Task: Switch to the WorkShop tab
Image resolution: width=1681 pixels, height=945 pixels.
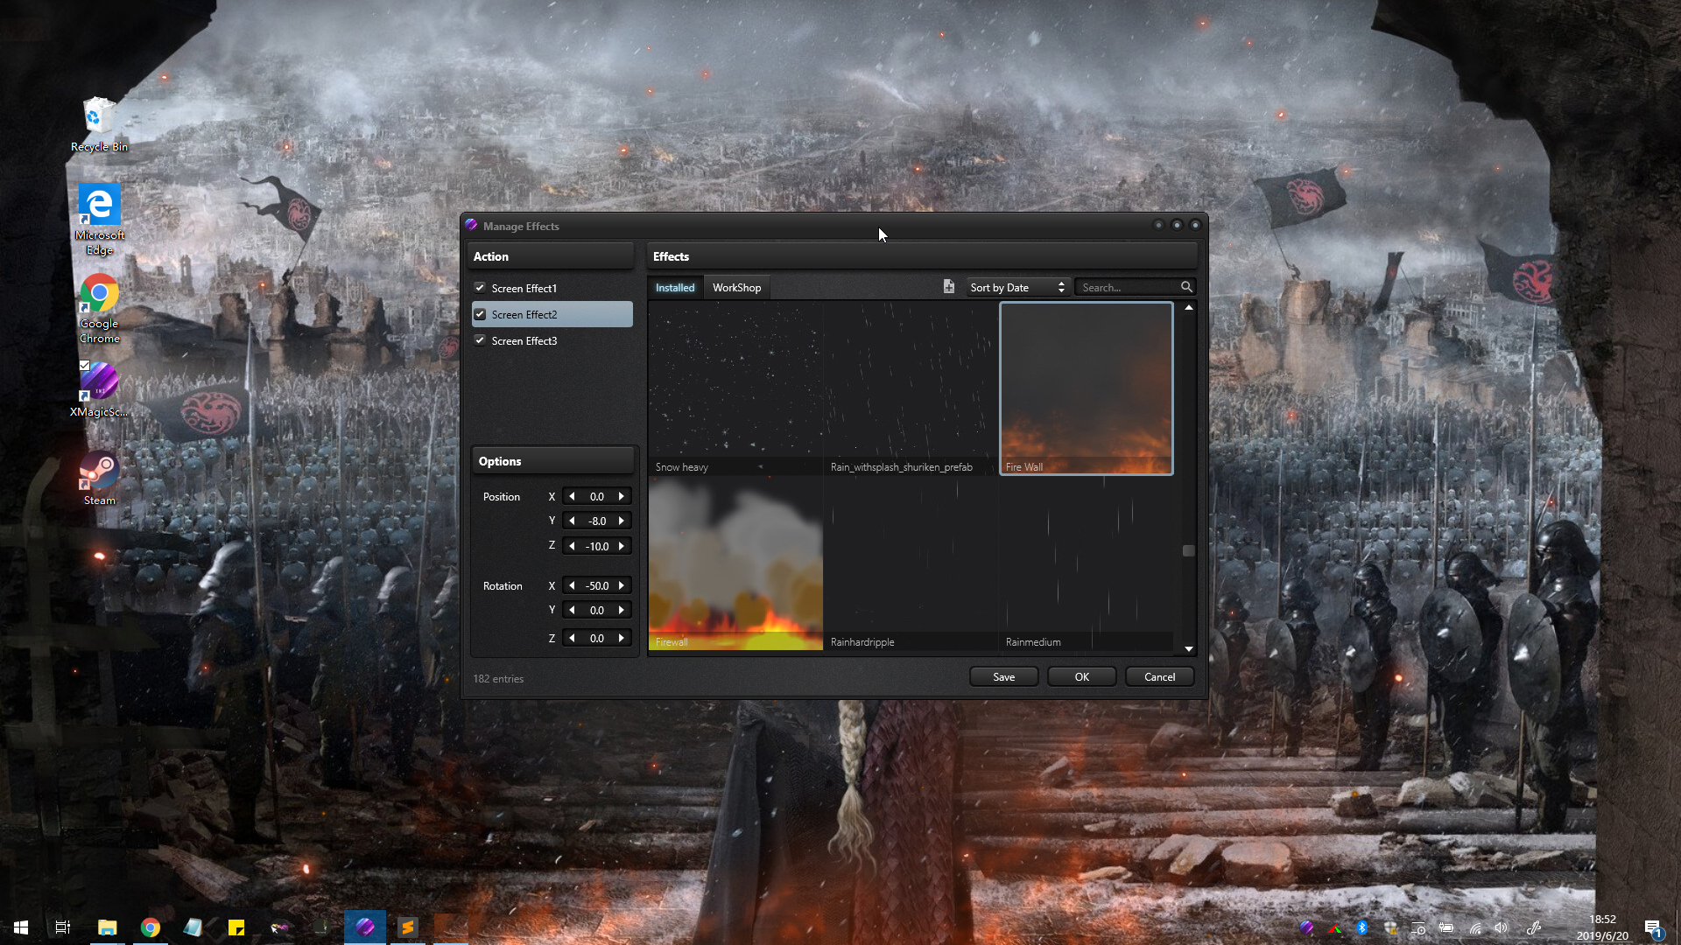Action: point(736,287)
